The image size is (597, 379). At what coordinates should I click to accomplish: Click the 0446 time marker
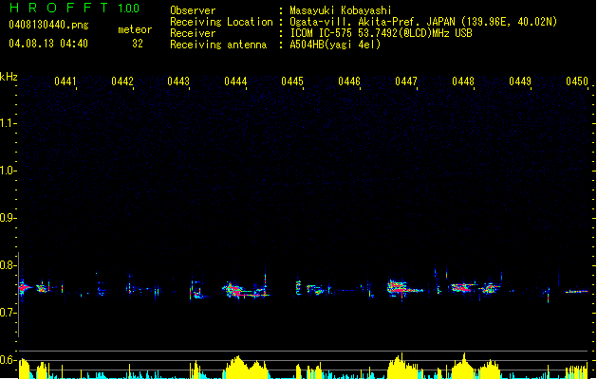click(x=349, y=81)
